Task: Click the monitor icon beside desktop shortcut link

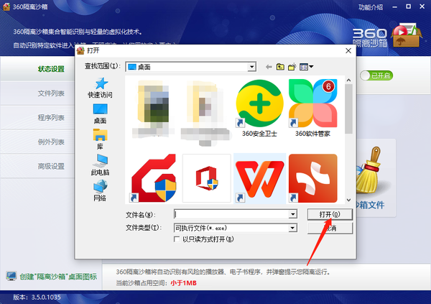Action: click(x=11, y=276)
